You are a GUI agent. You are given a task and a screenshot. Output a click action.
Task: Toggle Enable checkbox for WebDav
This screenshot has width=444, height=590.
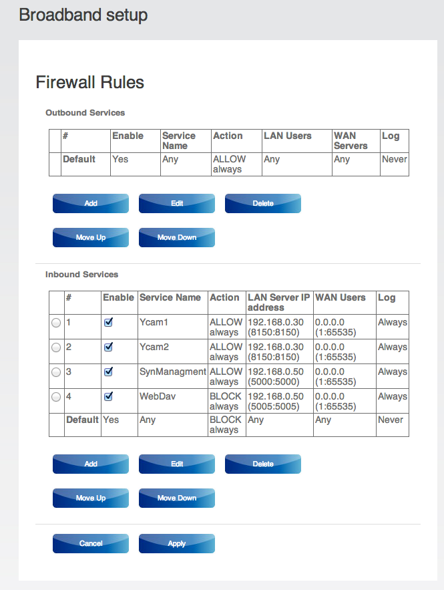coord(108,396)
